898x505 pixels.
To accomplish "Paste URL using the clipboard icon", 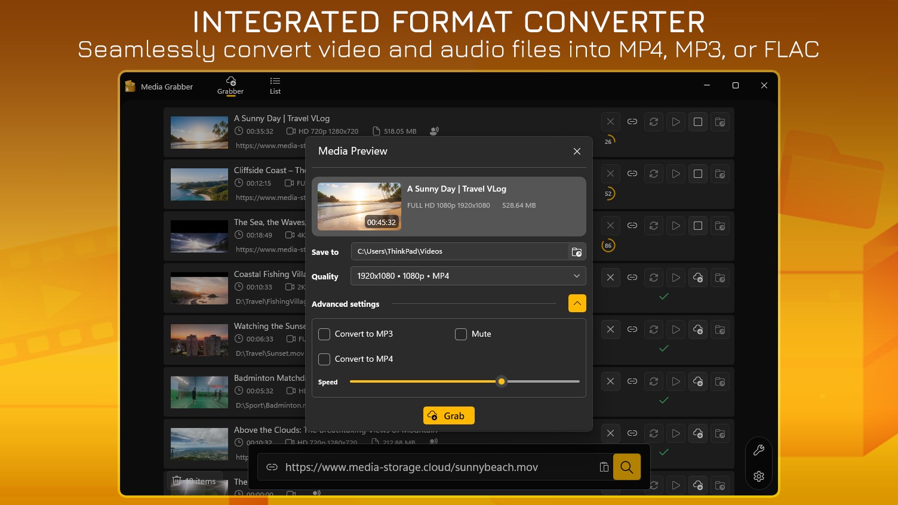I will [x=604, y=467].
